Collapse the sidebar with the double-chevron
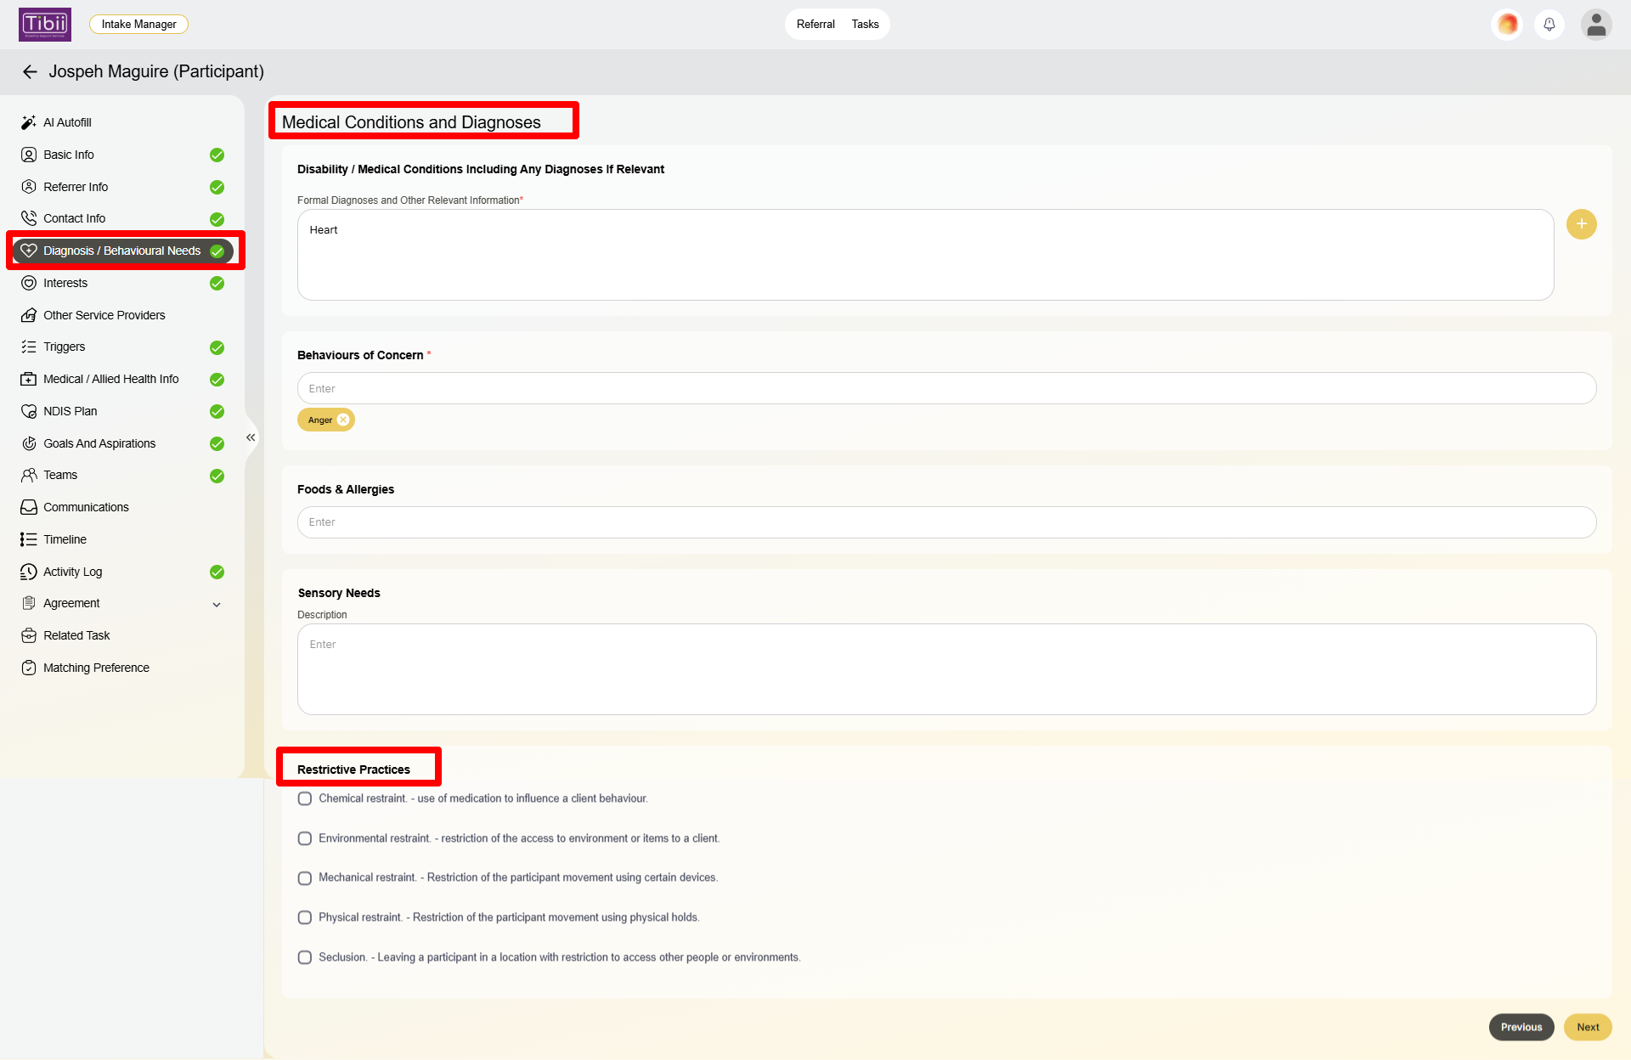 251,437
